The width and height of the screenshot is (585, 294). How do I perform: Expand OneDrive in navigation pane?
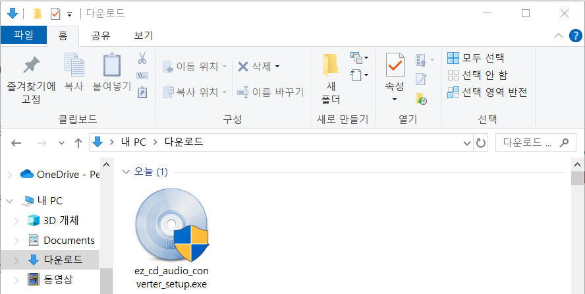coord(10,174)
